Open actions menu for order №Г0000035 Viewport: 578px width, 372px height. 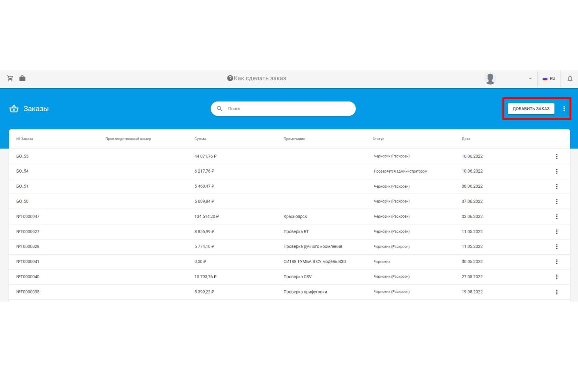pos(557,292)
